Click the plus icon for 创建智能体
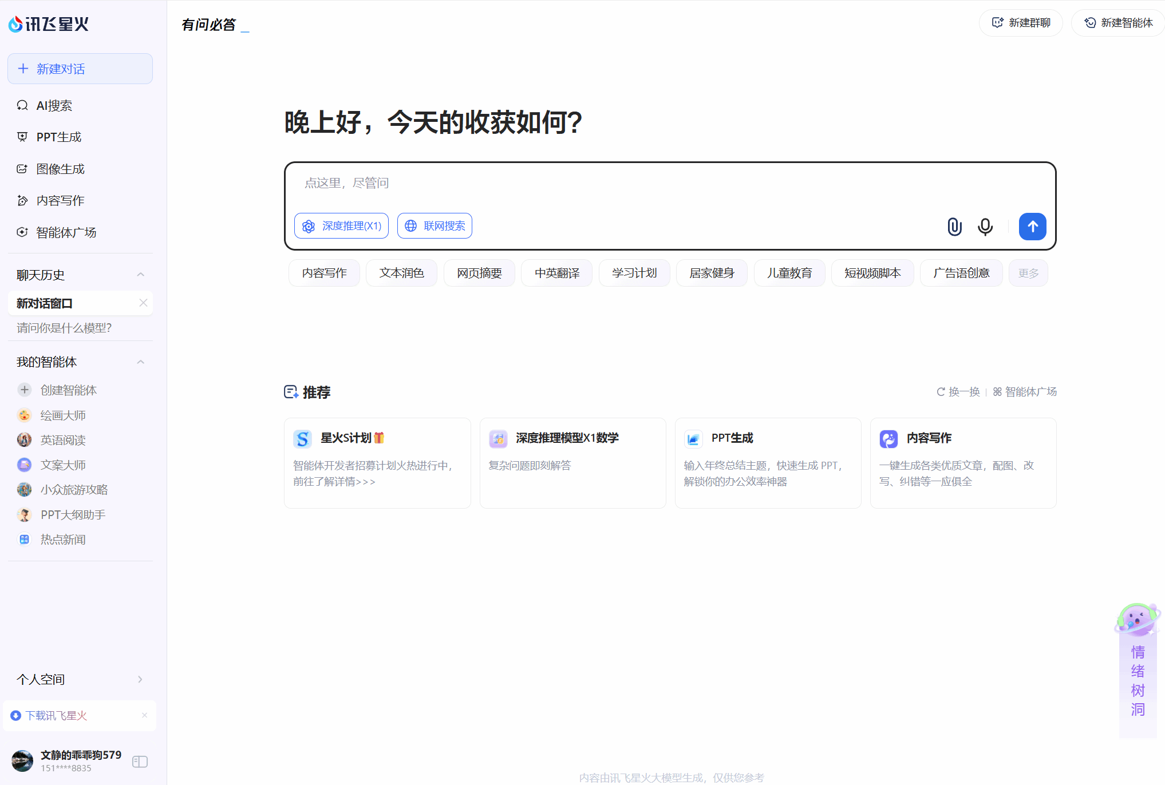Viewport: 1165px width, 785px height. coord(24,390)
